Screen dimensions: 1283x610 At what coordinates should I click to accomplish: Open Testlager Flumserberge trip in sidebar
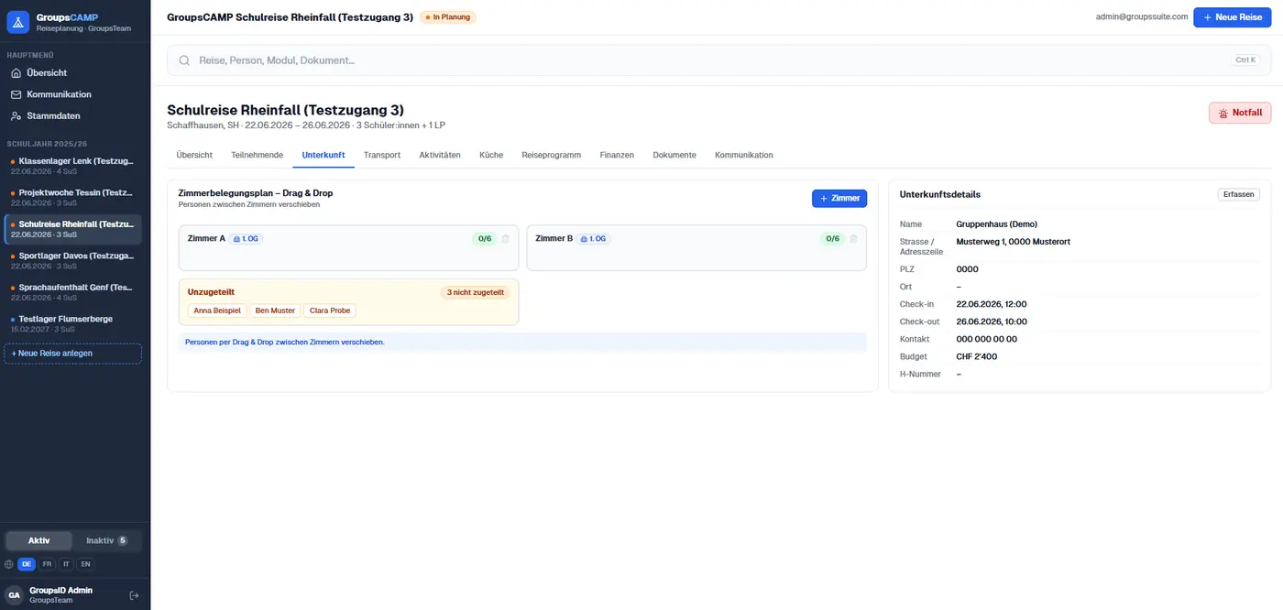point(72,323)
